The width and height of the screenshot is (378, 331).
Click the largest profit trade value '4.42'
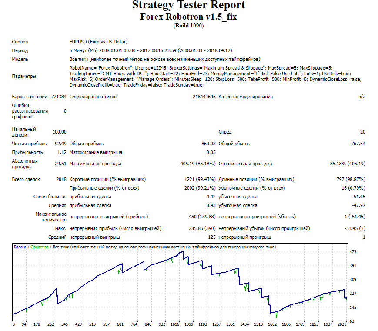[x=211, y=197]
